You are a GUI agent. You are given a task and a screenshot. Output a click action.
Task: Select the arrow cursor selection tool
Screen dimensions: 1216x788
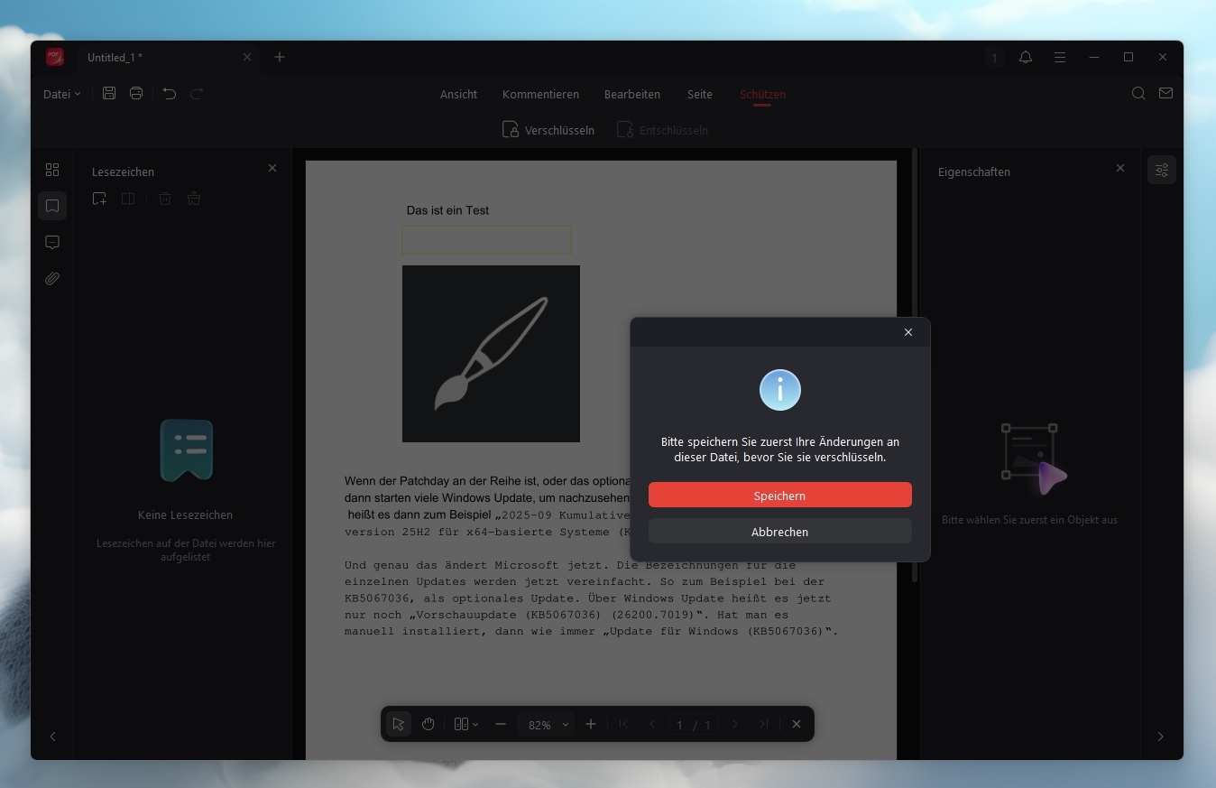pos(398,724)
